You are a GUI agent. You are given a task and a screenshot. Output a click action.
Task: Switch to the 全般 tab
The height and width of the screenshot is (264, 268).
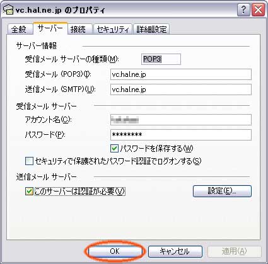pos(20,29)
